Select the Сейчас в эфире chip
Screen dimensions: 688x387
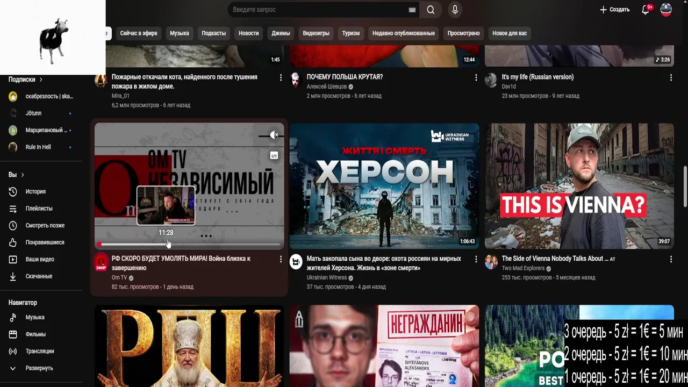pos(139,33)
